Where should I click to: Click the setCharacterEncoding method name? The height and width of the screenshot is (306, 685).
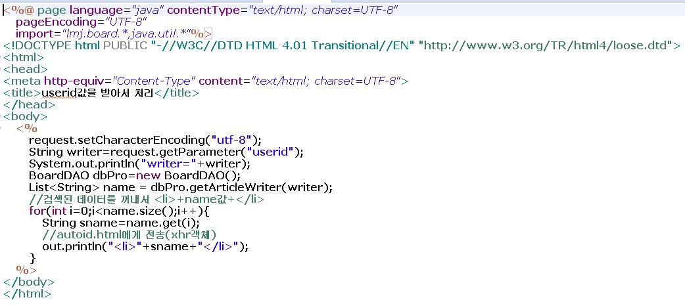click(141, 140)
